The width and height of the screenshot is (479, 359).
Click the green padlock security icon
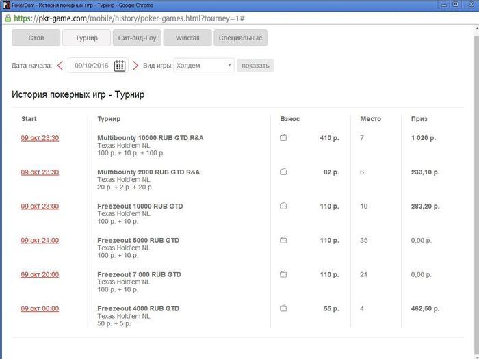coord(8,18)
